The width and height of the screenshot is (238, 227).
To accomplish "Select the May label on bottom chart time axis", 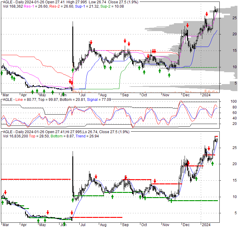I will coord(42,225).
